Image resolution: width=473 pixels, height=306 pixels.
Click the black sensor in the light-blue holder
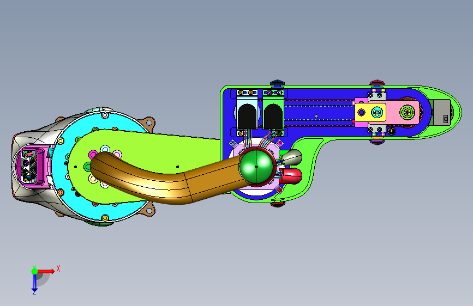click(247, 117)
